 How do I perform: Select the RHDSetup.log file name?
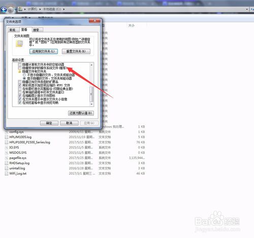(19, 163)
